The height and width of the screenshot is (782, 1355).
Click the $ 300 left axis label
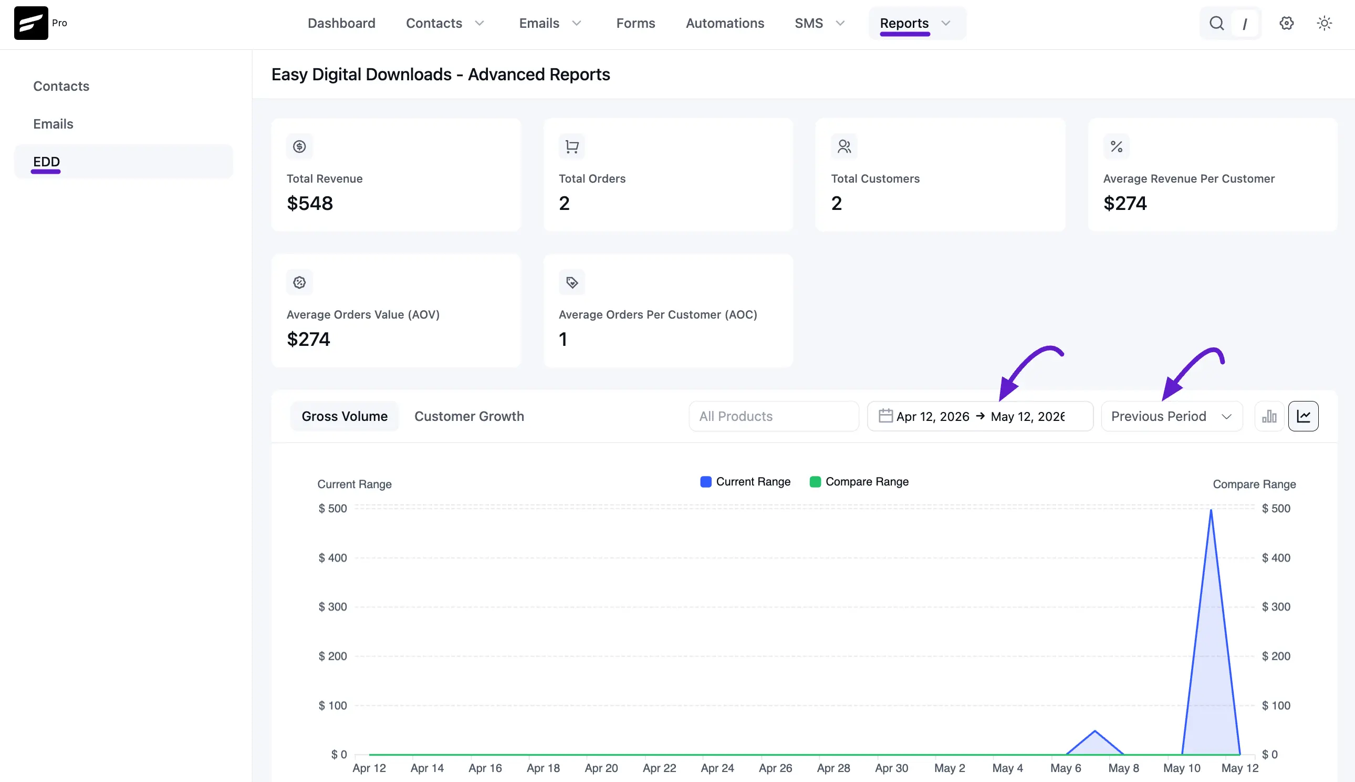click(332, 606)
